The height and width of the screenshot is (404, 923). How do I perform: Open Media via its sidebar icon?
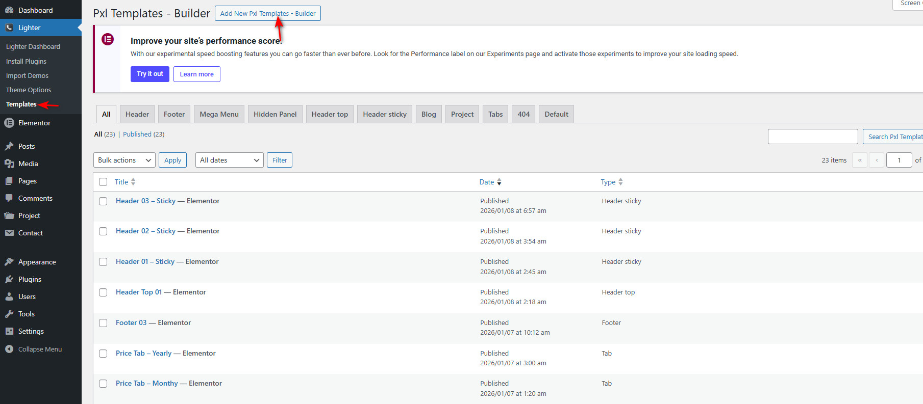pos(9,164)
